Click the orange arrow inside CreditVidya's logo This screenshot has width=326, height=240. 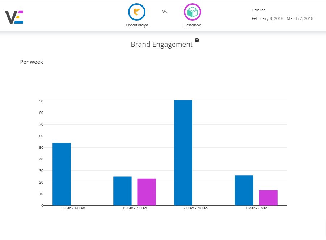point(136,12)
